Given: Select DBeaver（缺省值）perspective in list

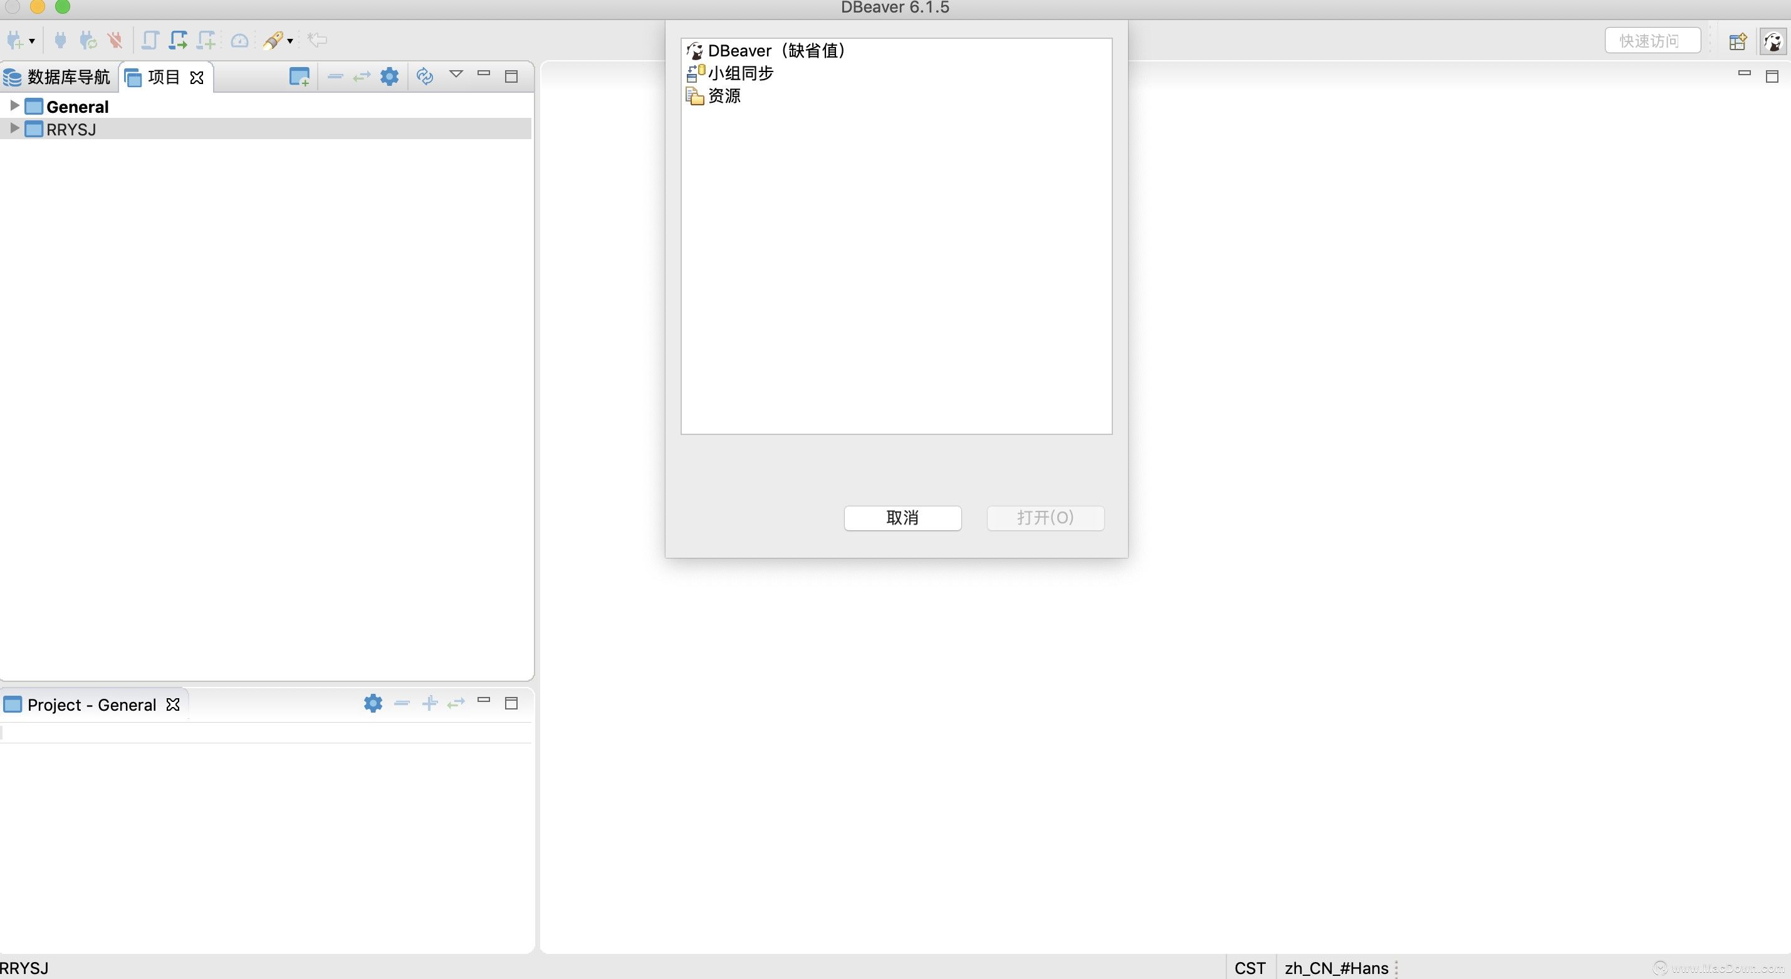Looking at the screenshot, I should [775, 51].
